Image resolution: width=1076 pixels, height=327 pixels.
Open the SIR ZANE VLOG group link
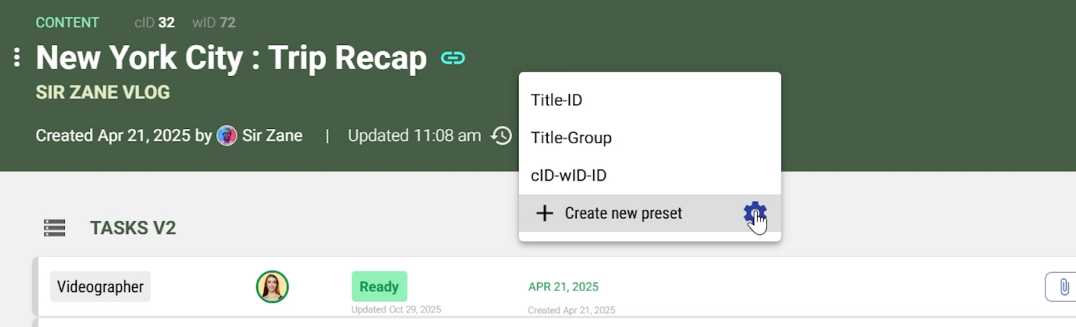pyautogui.click(x=102, y=92)
